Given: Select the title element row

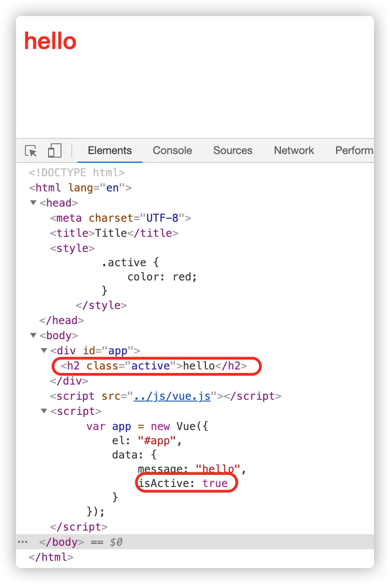Looking at the screenshot, I should pyautogui.click(x=114, y=233).
